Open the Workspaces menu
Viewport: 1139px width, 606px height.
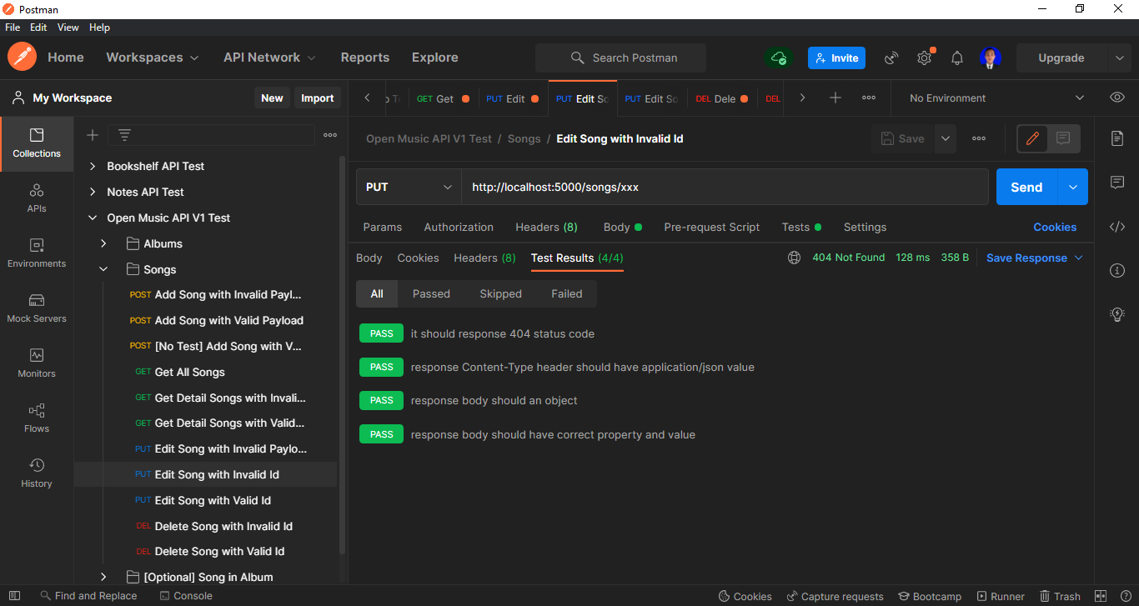coord(152,58)
